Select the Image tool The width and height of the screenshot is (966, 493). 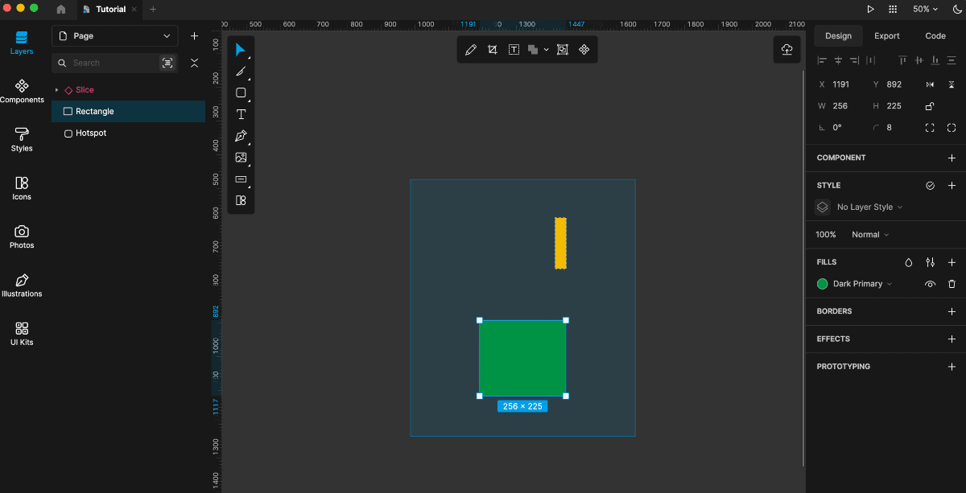point(241,158)
